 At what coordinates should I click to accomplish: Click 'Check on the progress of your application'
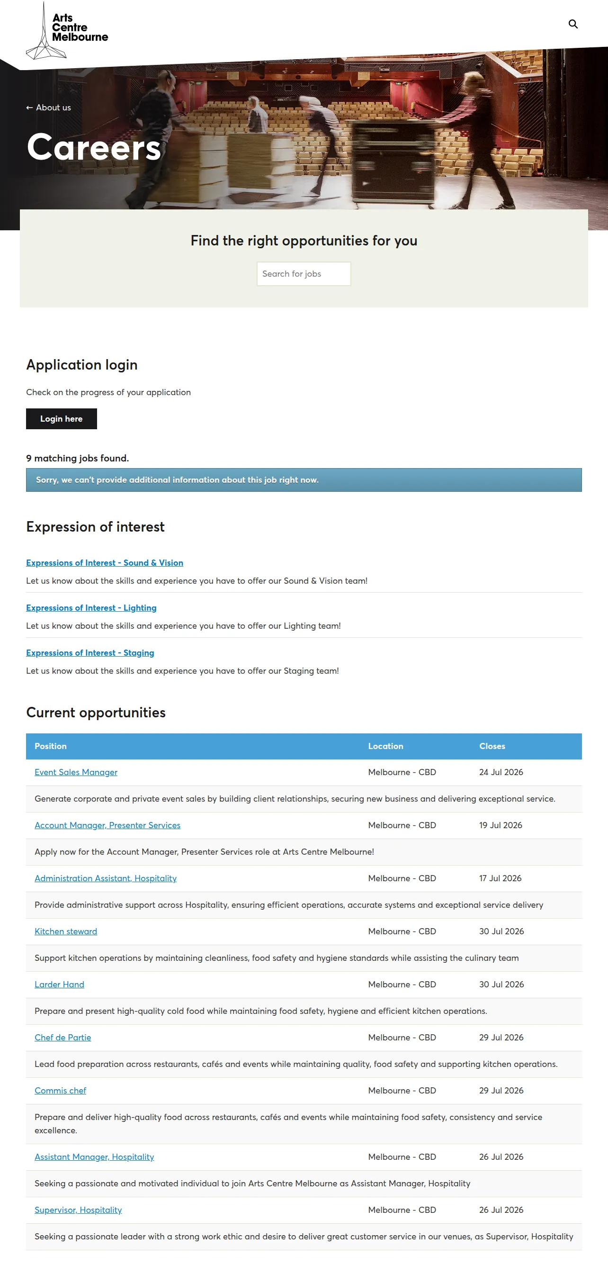(x=108, y=392)
